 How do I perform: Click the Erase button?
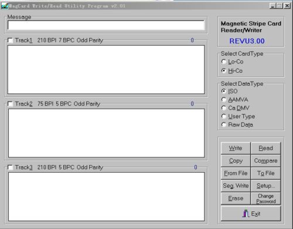[236, 198]
